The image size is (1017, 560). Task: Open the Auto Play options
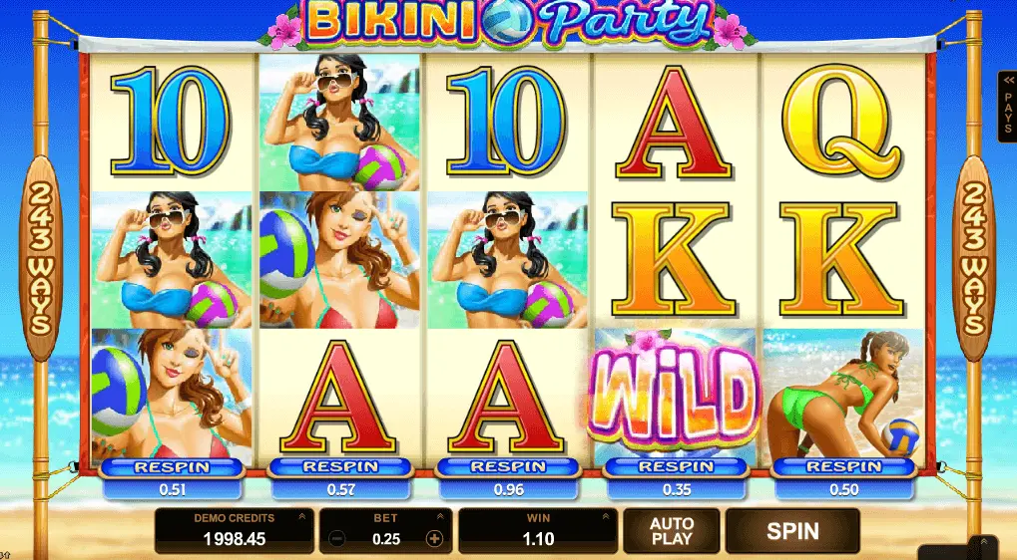(672, 531)
